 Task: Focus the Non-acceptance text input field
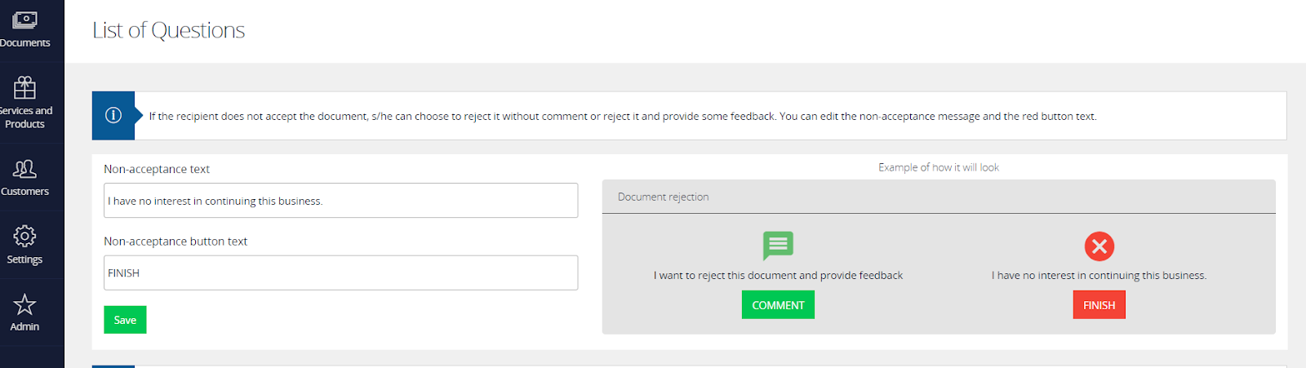(x=340, y=201)
